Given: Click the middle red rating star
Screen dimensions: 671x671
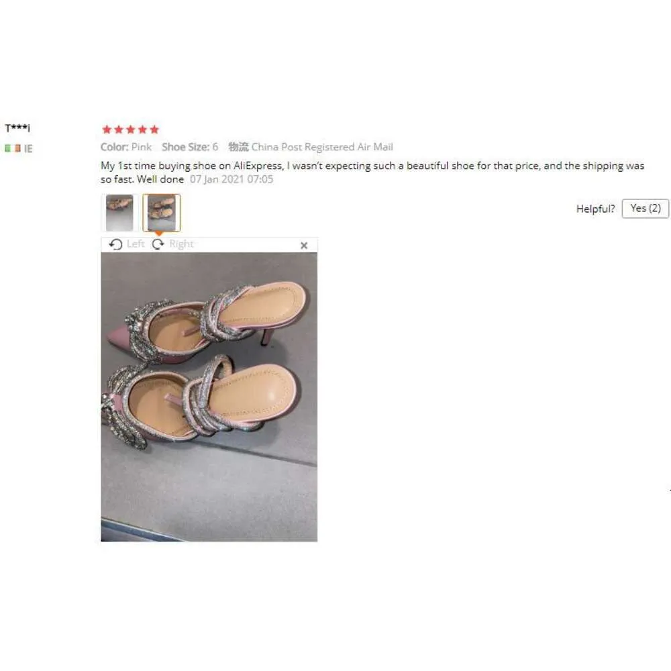Looking at the screenshot, I should click(x=131, y=130).
